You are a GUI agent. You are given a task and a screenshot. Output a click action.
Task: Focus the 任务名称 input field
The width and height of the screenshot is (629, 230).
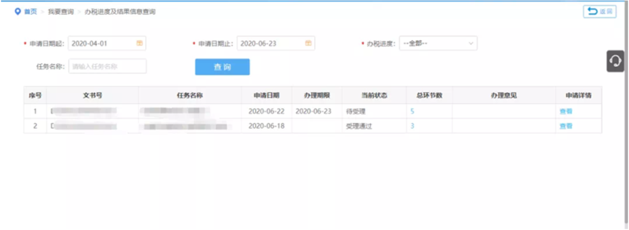[x=108, y=66]
